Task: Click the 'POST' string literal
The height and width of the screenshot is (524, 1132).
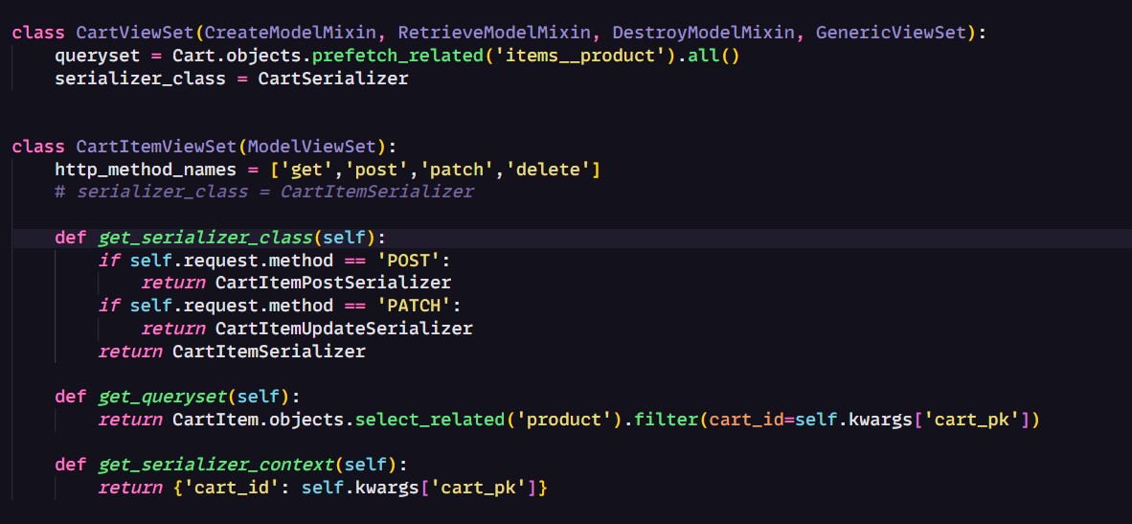Action: tap(408, 260)
